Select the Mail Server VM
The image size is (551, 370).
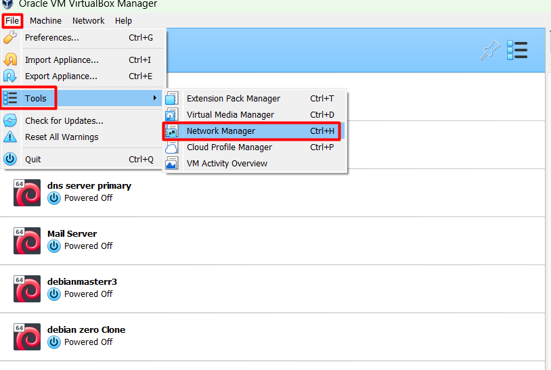pos(272,241)
